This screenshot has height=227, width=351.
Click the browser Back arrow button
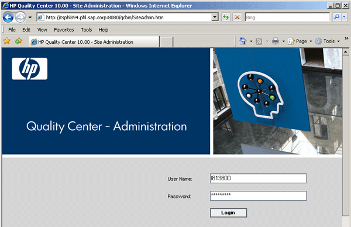8,17
